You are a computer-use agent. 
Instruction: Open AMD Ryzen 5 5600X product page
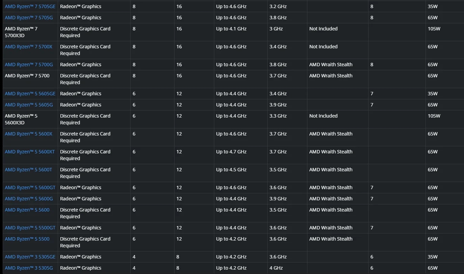(28, 134)
